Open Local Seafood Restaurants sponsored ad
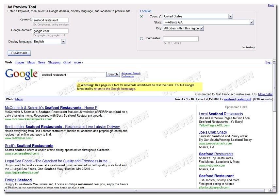This screenshot has width=280, height=196. click(x=221, y=114)
